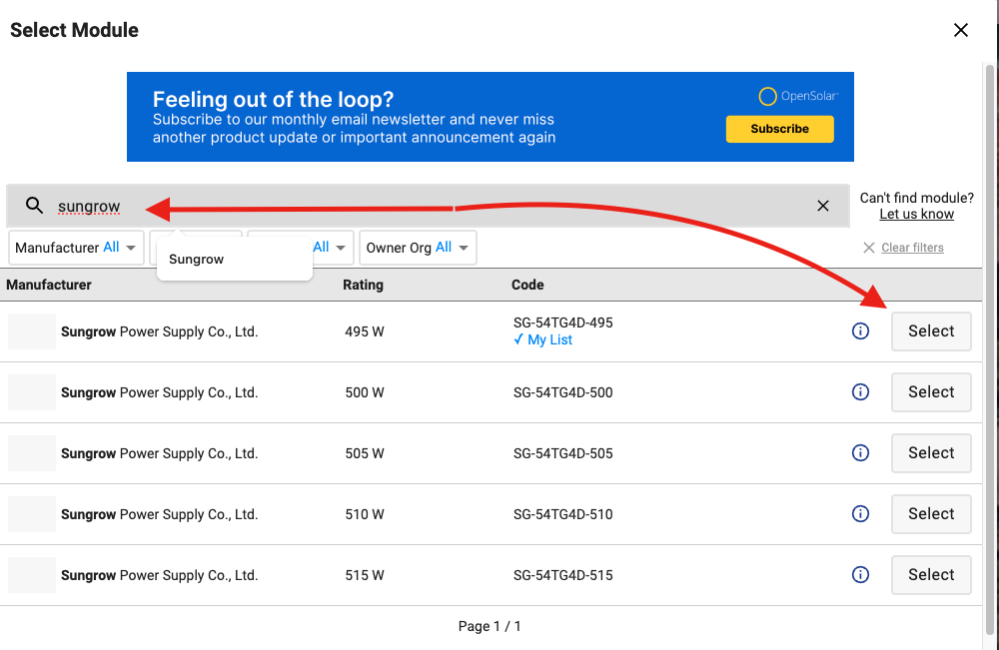The image size is (999, 650).
Task: Click manufacturer name in the 505 W row
Action: coord(159,453)
